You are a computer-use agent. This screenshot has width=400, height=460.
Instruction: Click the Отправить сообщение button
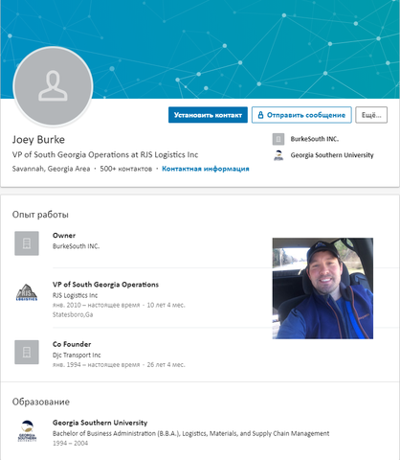click(301, 115)
